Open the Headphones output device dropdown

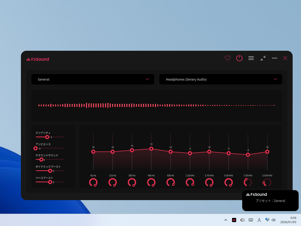[221, 79]
